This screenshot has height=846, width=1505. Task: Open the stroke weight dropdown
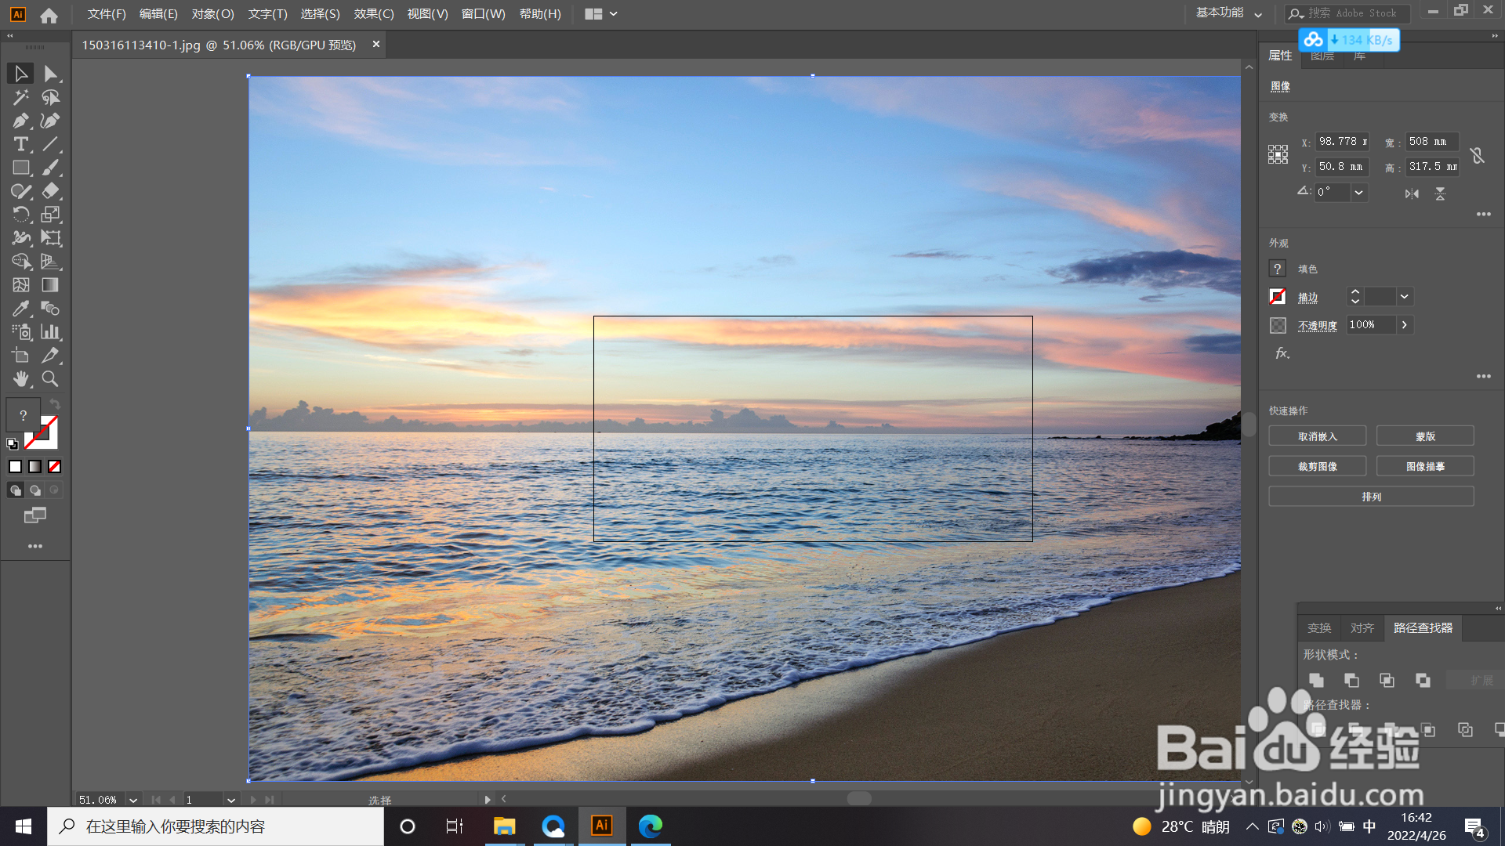pyautogui.click(x=1405, y=297)
